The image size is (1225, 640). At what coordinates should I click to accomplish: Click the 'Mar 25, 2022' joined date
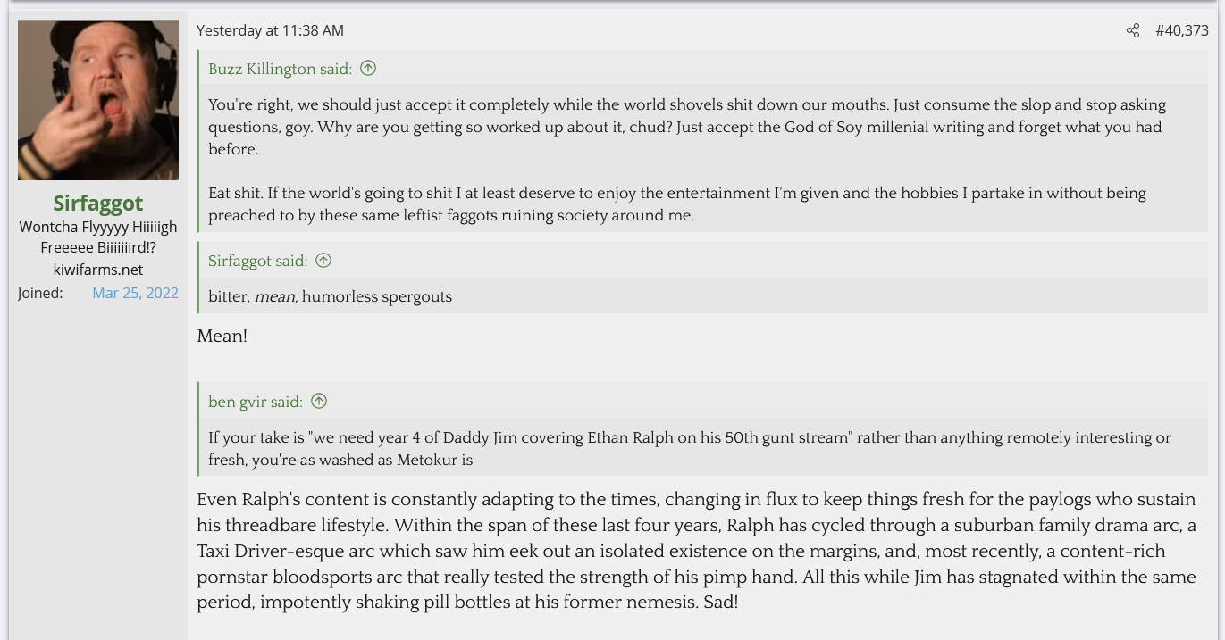[135, 293]
